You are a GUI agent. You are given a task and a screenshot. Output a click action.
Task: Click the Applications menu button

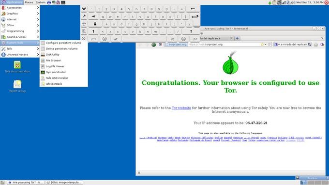12,2
